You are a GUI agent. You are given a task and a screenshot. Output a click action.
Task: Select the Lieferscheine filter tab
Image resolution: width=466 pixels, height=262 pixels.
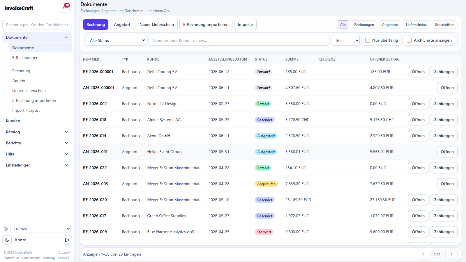[416, 25]
